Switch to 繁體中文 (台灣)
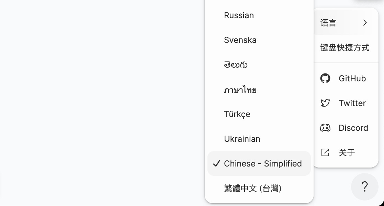 pyautogui.click(x=253, y=188)
